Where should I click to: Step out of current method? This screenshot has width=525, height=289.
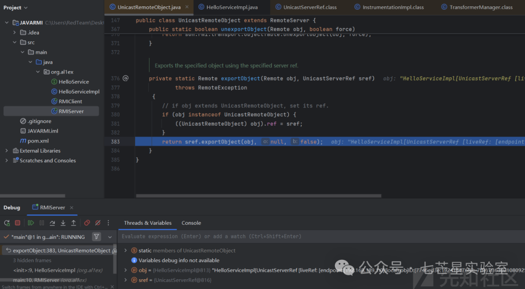point(73,223)
